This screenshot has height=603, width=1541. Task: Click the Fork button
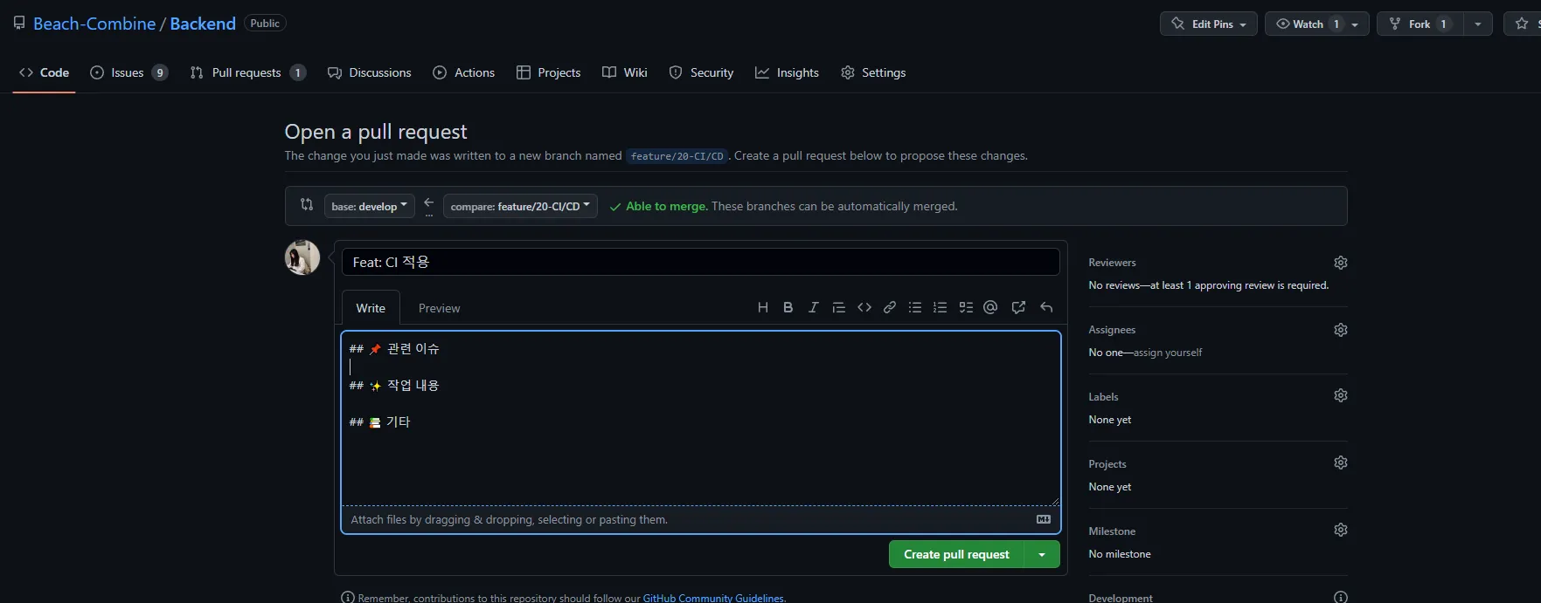tap(1420, 24)
